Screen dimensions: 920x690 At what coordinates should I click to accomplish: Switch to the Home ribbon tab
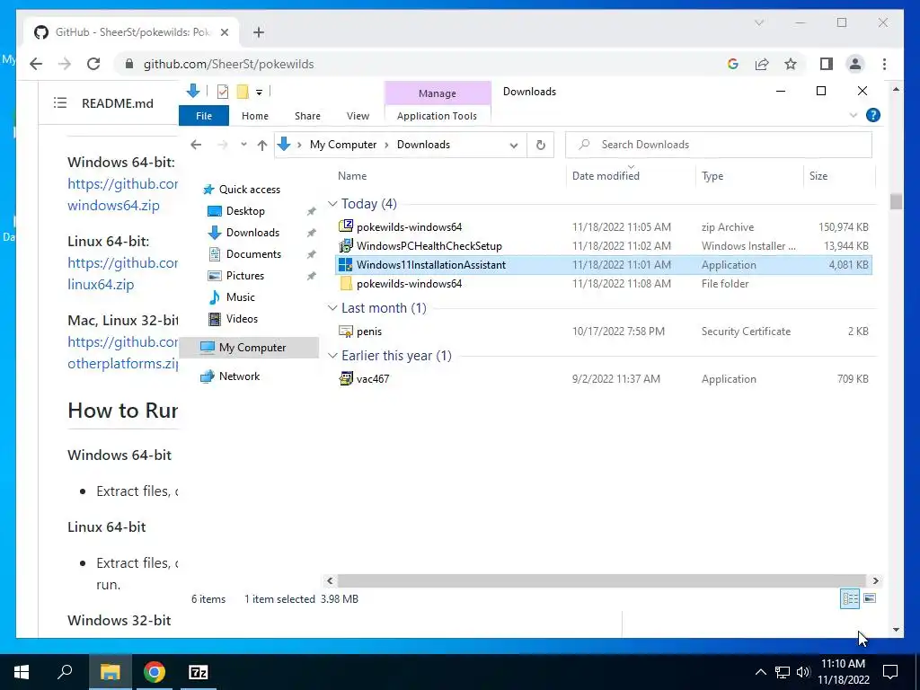[x=254, y=116]
